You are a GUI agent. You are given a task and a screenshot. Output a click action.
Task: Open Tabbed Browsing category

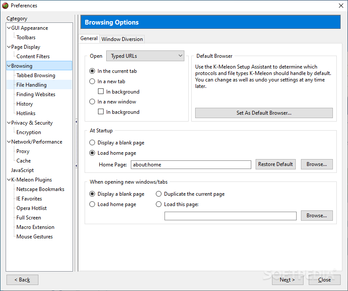[x=36, y=75]
